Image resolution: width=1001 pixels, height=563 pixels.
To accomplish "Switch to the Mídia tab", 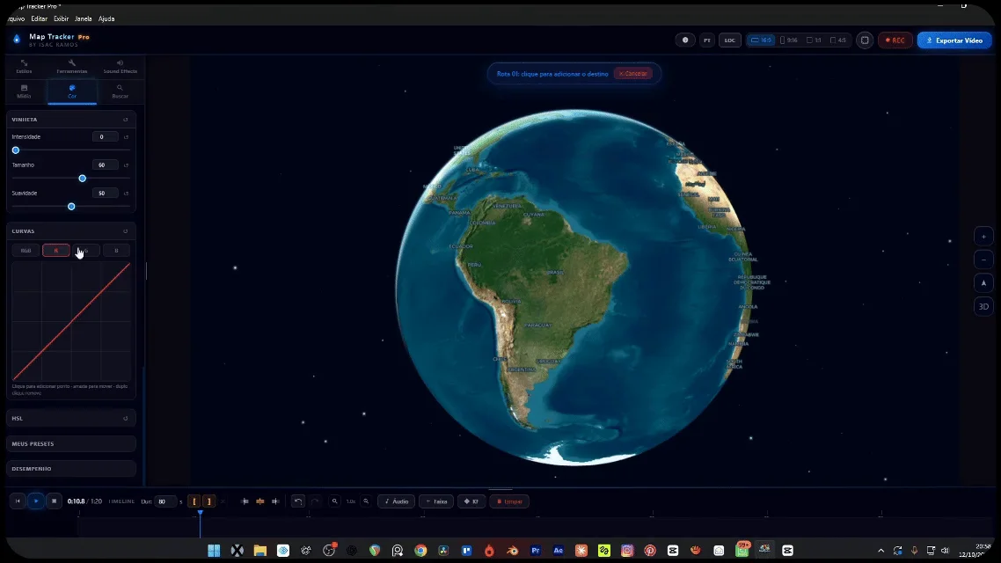I will [x=25, y=91].
